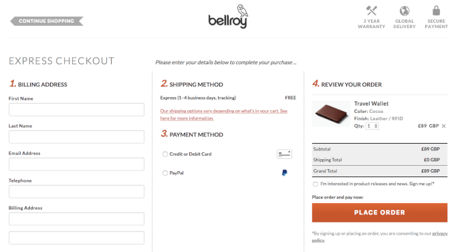Tick the product releases and news checkbox
The width and height of the screenshot is (468, 252).
click(315, 184)
